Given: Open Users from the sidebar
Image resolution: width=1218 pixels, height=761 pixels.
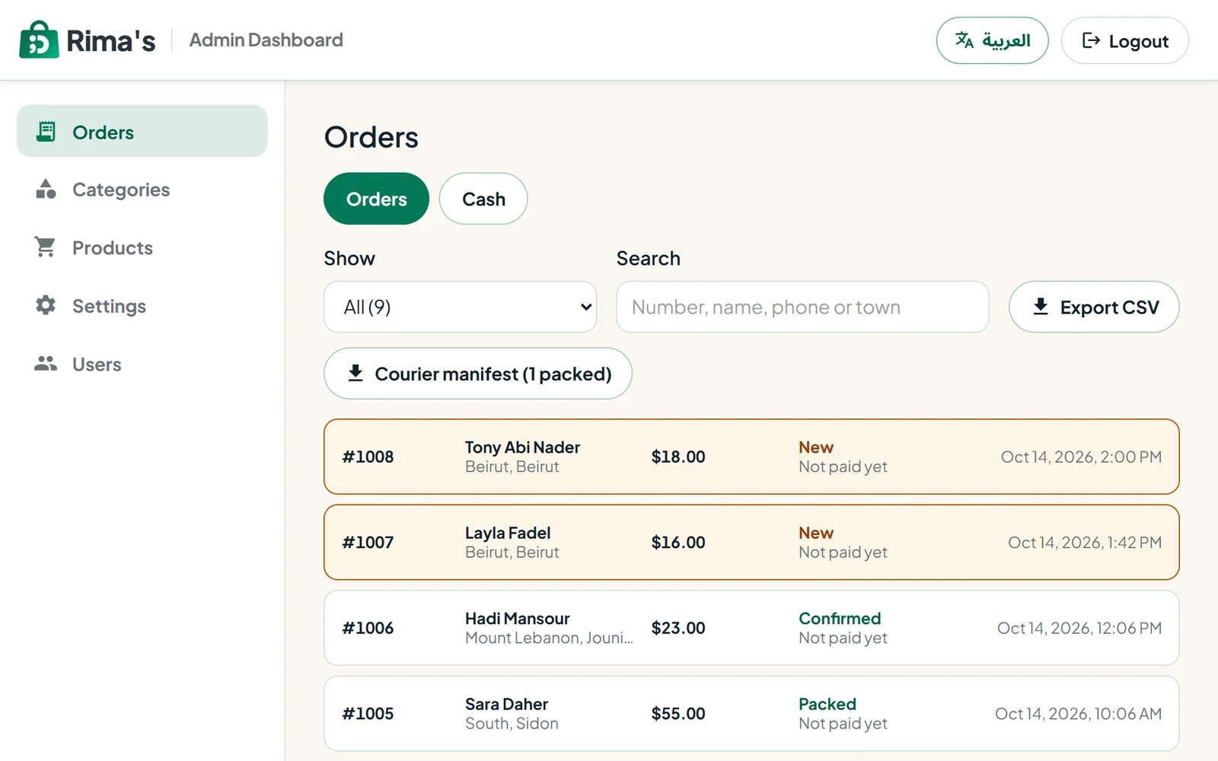Looking at the screenshot, I should [x=142, y=364].
